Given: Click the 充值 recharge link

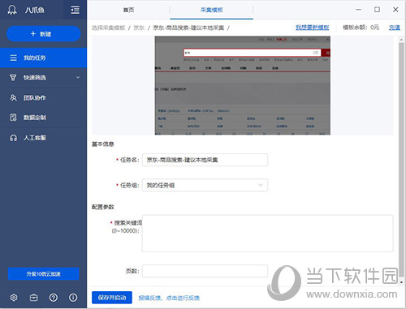Looking at the screenshot, I should coord(395,28).
